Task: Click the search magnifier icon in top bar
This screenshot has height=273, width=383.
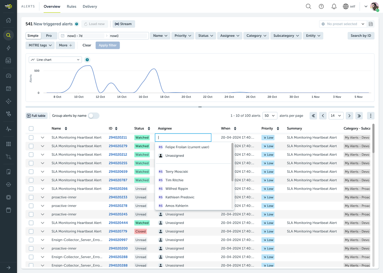Action: click(308, 6)
